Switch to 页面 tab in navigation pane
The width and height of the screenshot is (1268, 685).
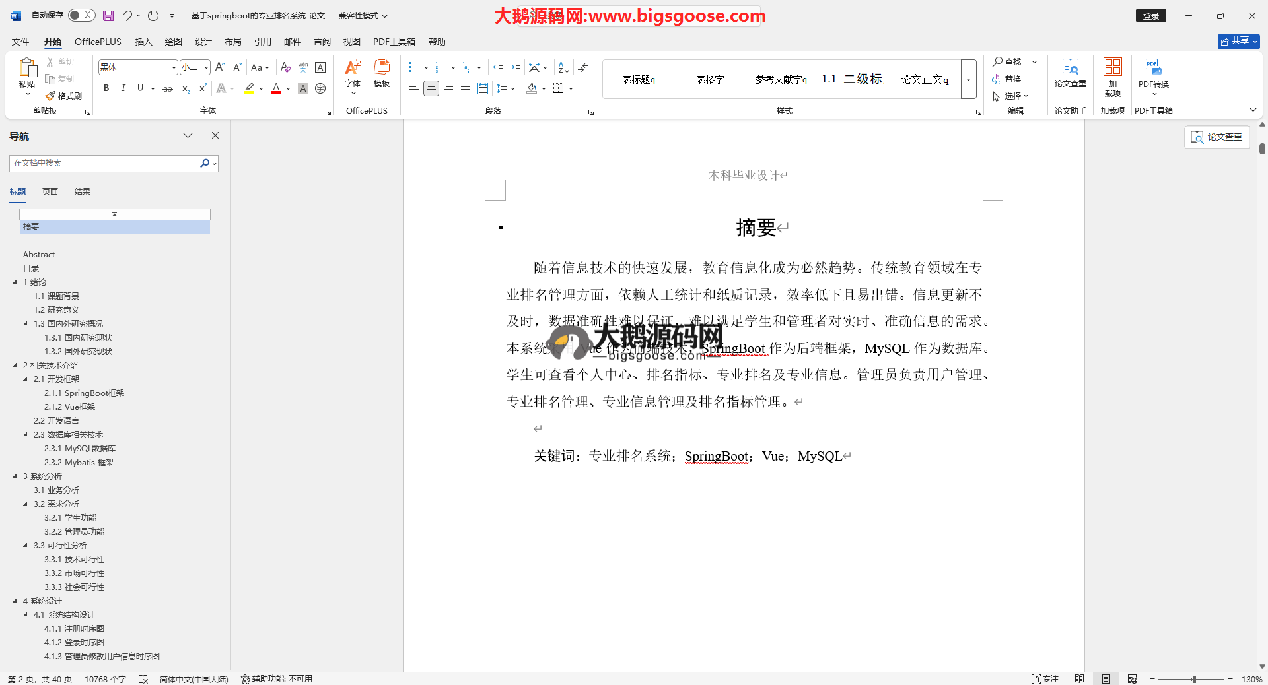tap(50, 192)
